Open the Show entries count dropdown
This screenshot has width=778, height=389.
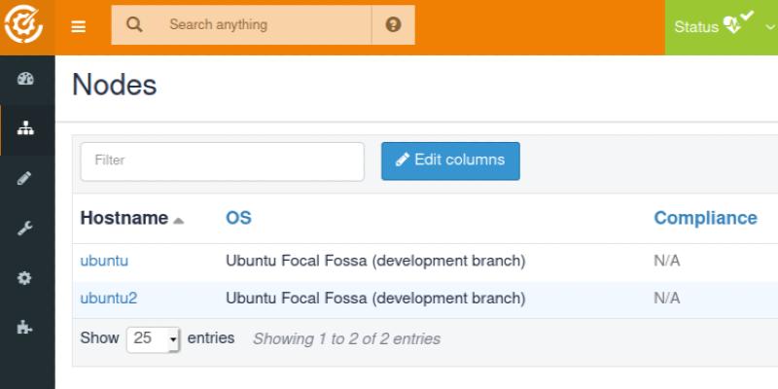154,339
